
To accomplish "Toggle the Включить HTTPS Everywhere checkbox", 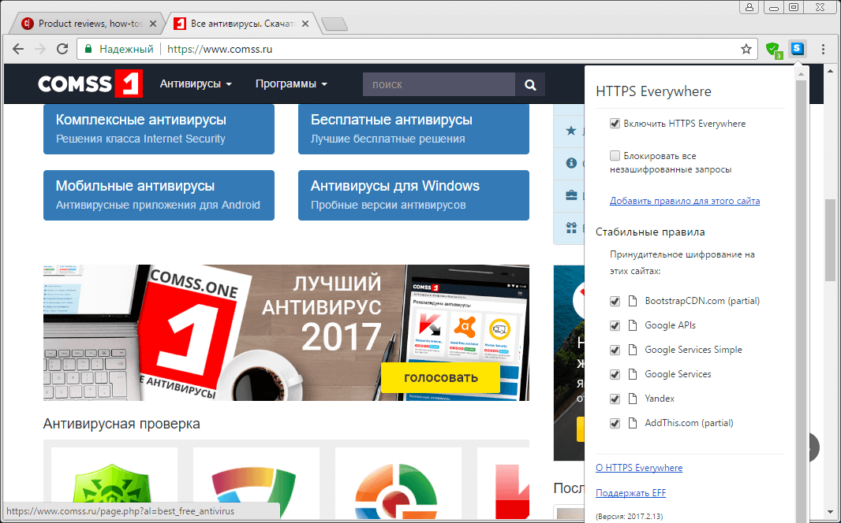I will pos(615,124).
